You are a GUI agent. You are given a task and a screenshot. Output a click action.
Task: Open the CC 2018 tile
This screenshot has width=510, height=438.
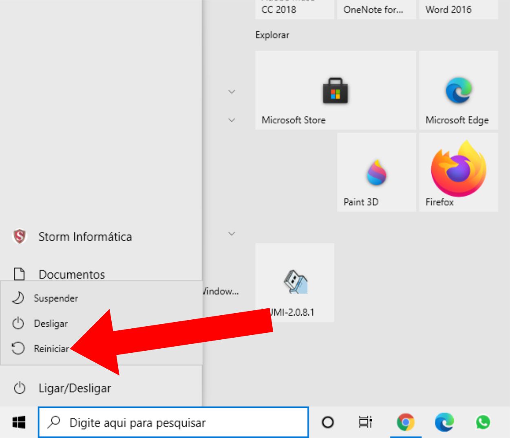(295, 9)
